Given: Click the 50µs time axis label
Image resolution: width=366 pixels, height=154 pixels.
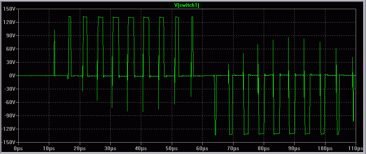Looking at the screenshot, I should pyautogui.click(x=172, y=148).
